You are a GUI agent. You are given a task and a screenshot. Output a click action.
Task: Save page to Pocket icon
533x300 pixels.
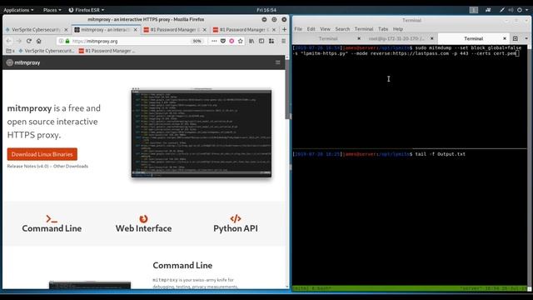(x=223, y=41)
